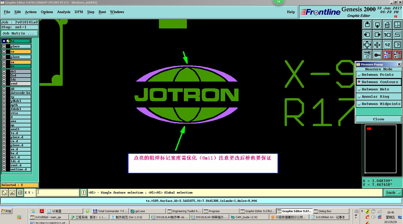Toggle display box of layer cs

(x=4, y=52)
